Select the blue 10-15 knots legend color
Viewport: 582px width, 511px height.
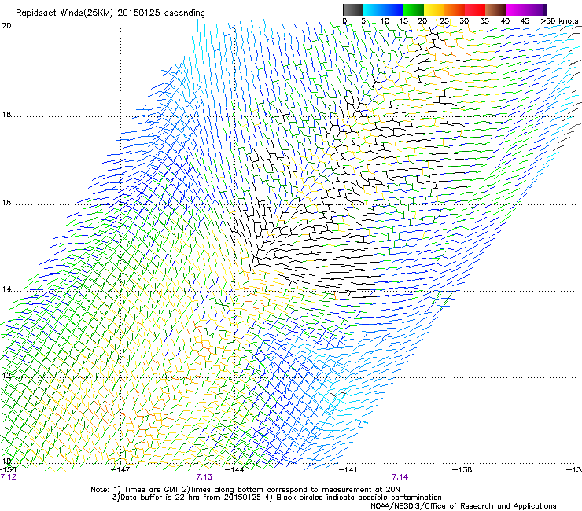coord(393,9)
